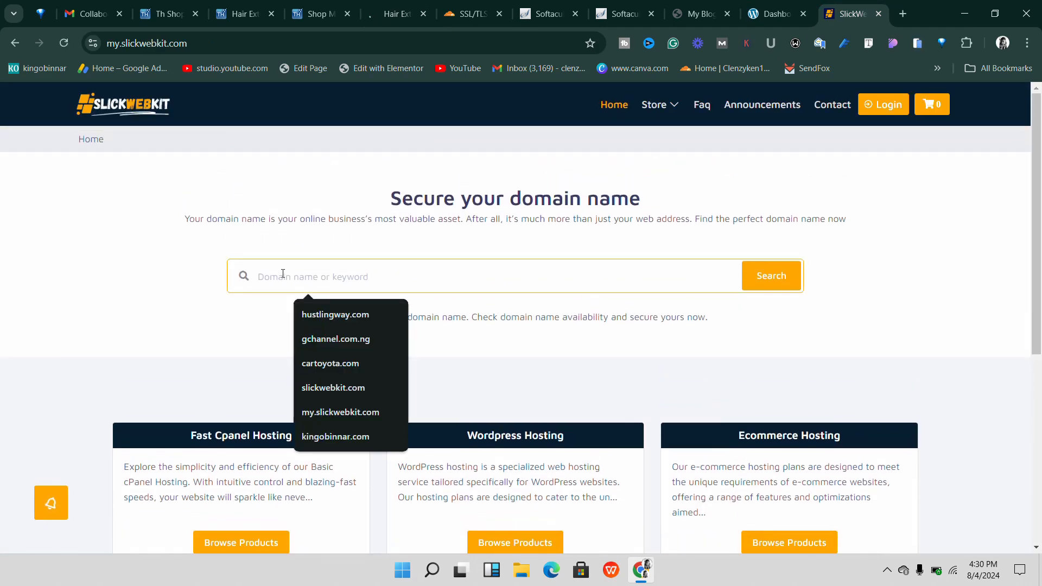Switch to the Dashboard WordPress tab
Viewport: 1042px width, 586px height.
coord(777,14)
